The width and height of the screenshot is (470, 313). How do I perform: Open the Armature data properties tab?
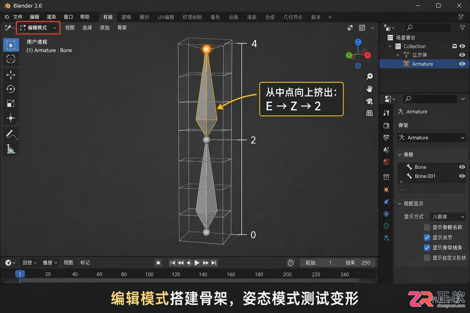tap(386, 238)
